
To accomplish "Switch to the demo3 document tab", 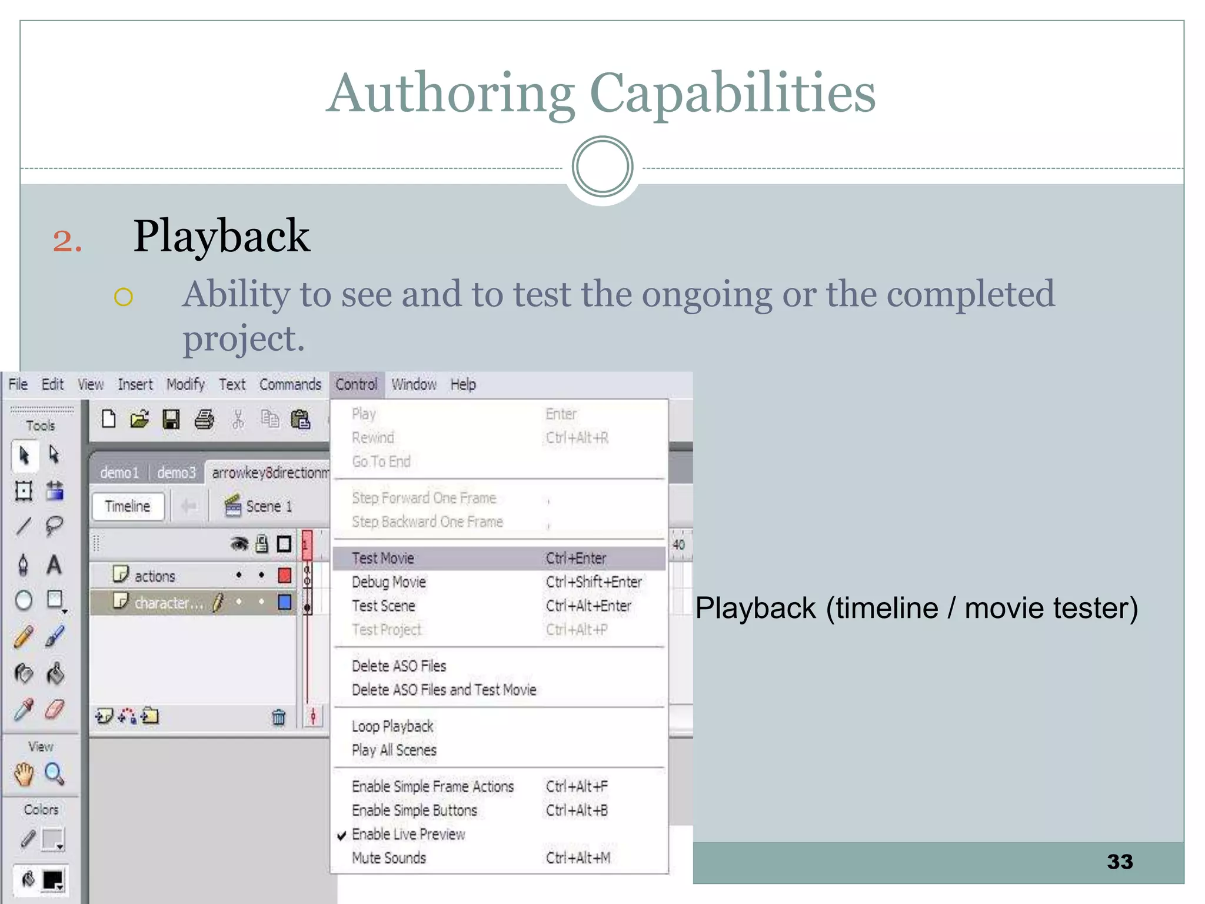I will click(x=177, y=473).
